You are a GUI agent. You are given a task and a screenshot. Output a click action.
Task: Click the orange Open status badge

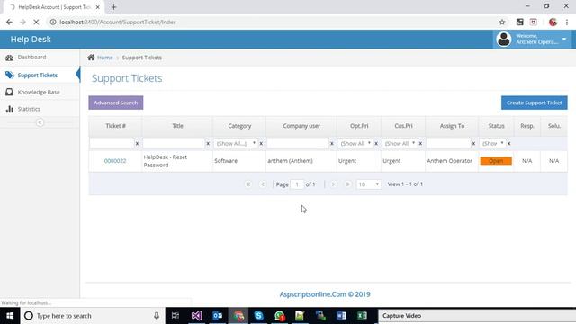click(x=496, y=161)
